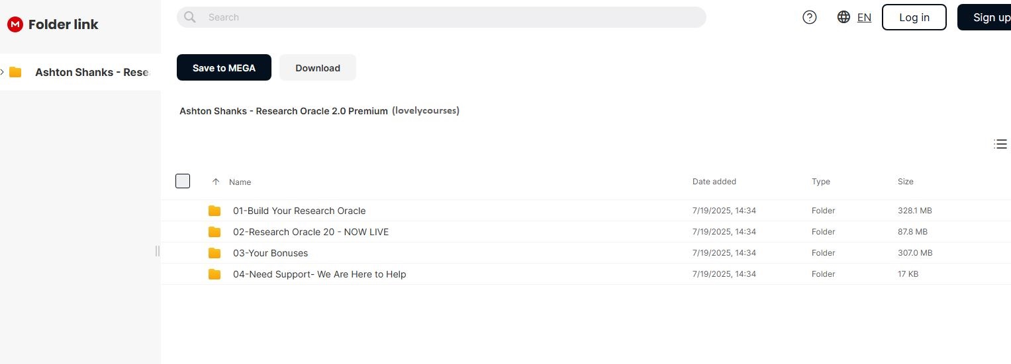Click the sidebar Ashton Shanks folder icon

15,72
